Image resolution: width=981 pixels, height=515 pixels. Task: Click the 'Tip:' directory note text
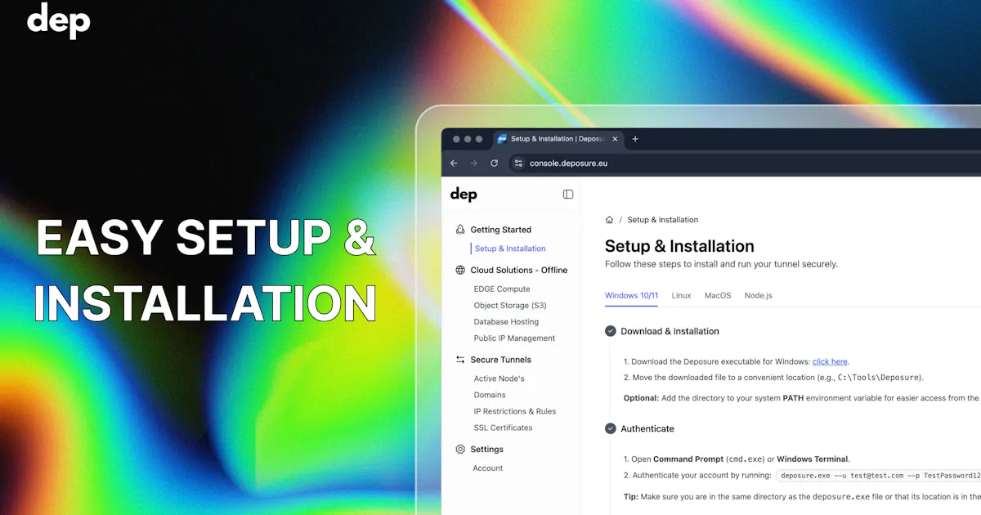click(801, 496)
